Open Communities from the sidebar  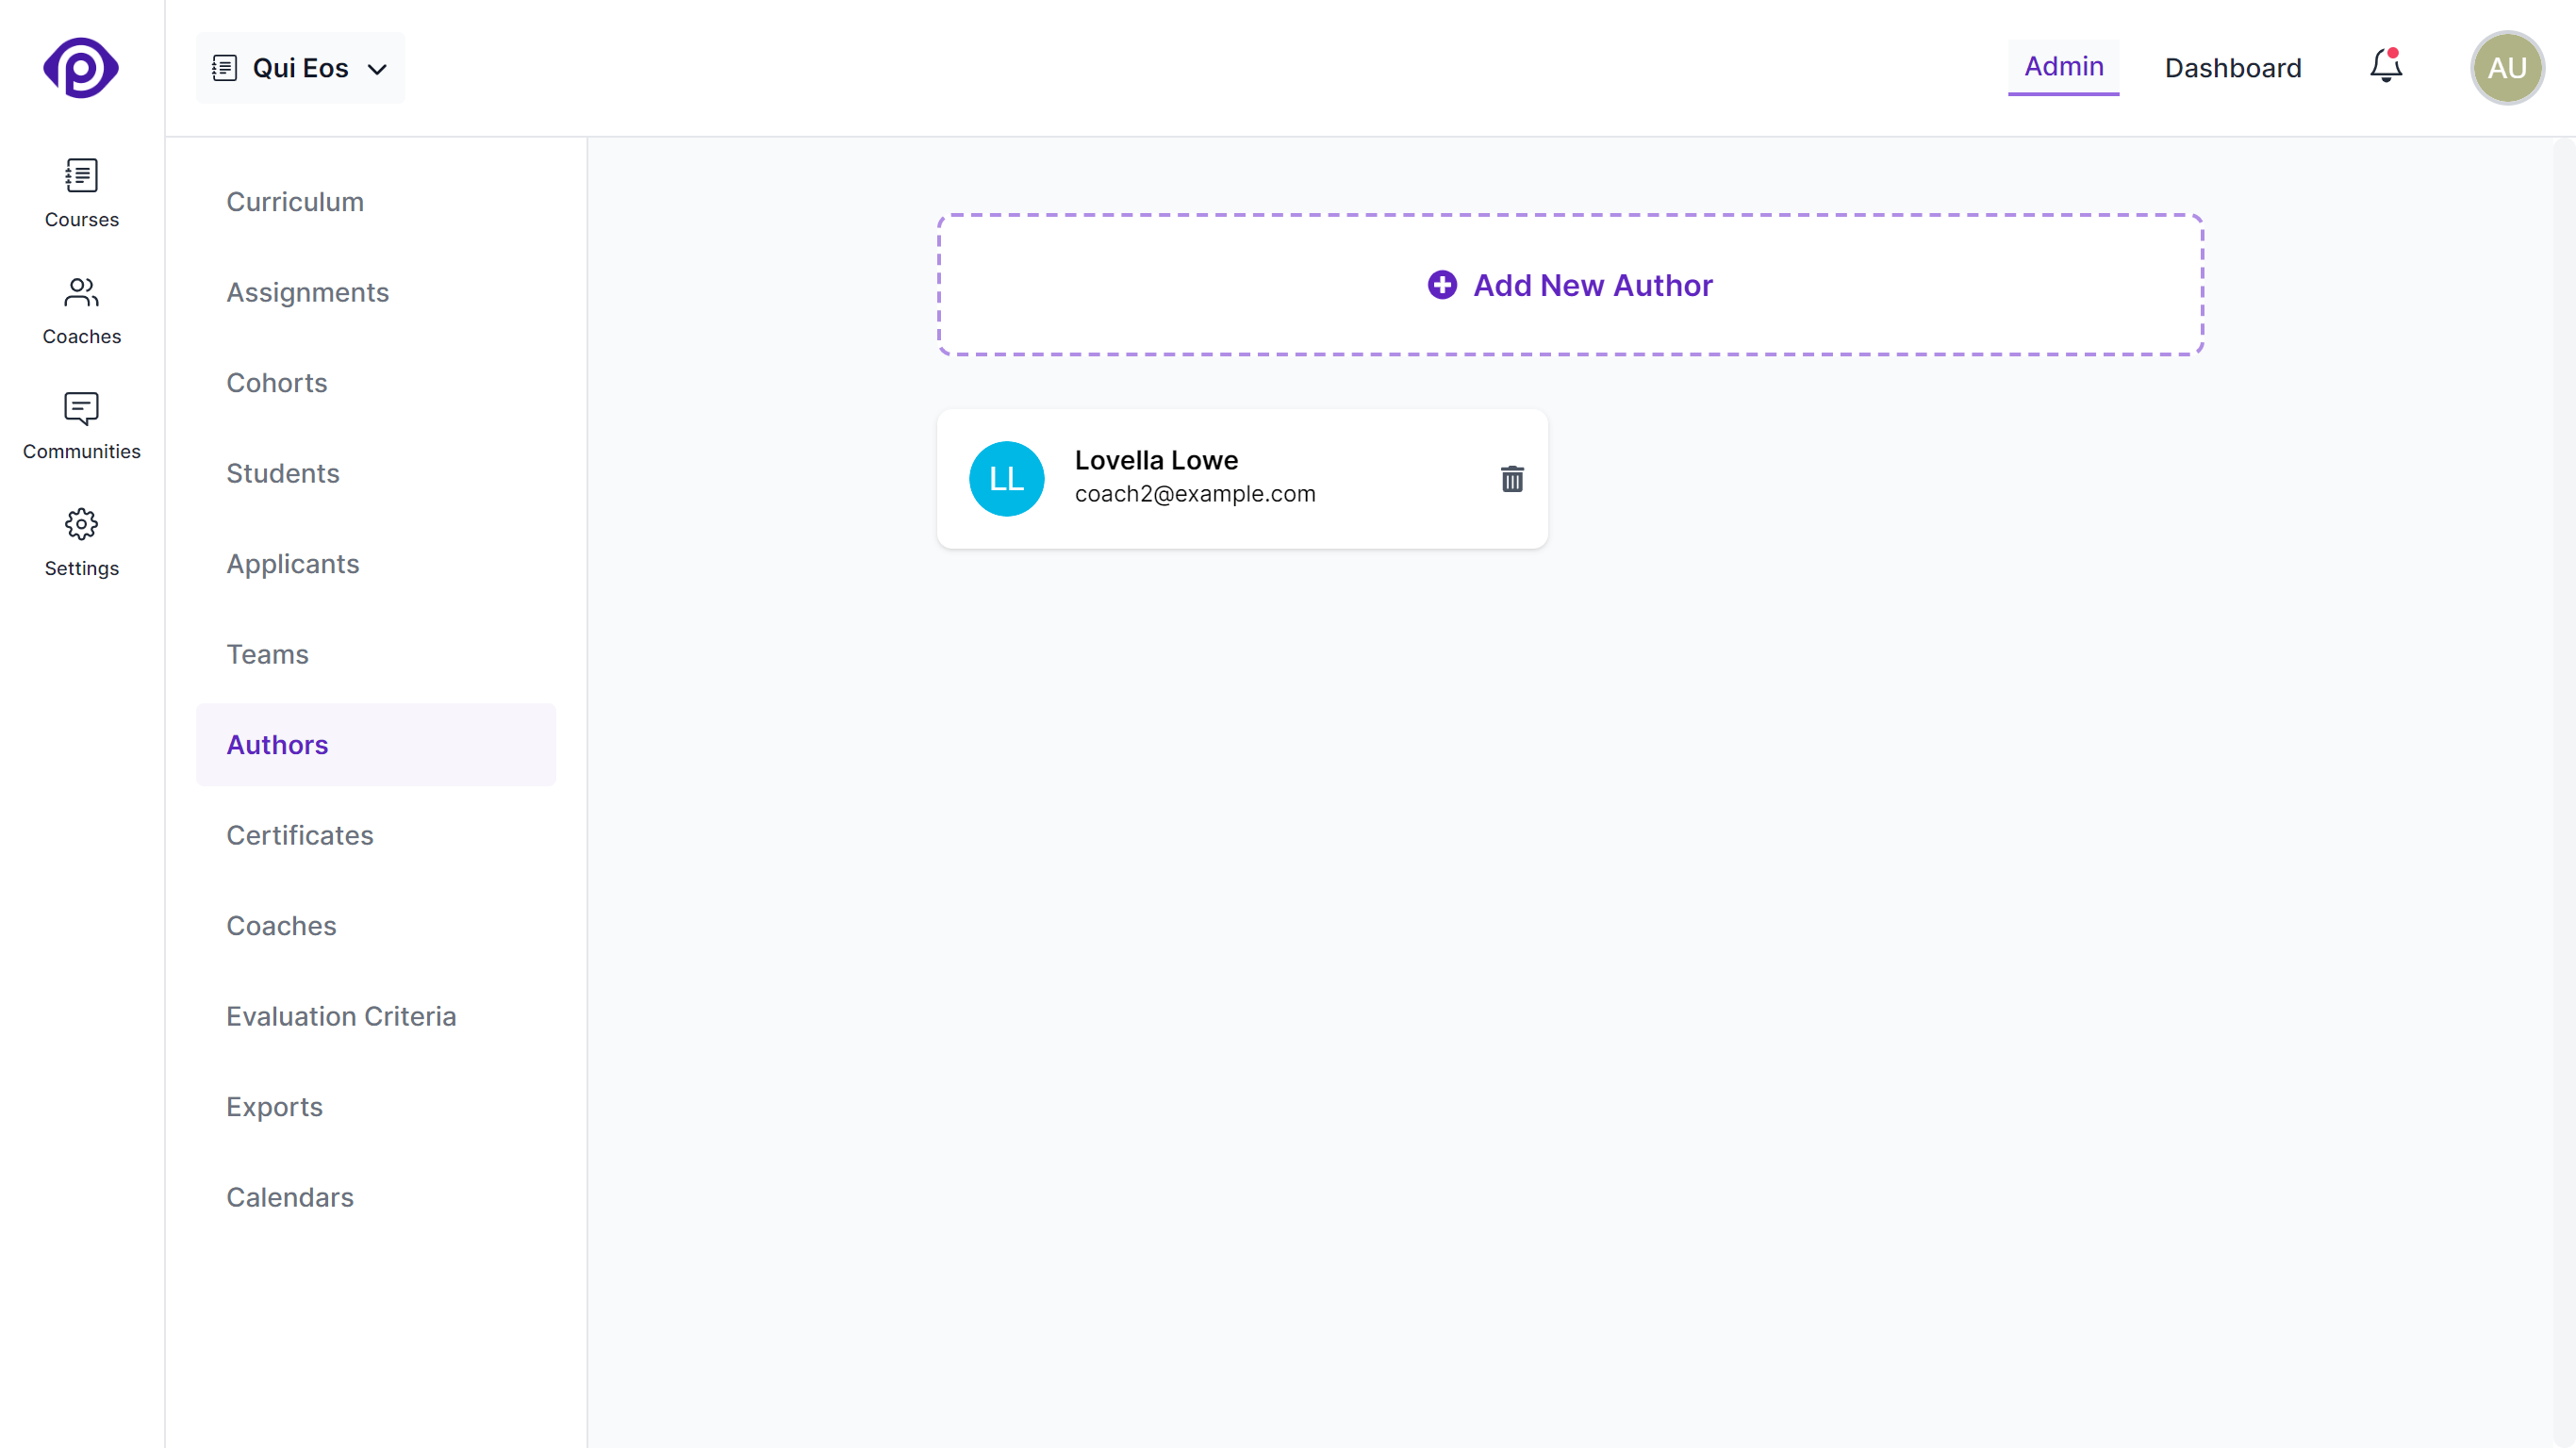[x=81, y=424]
